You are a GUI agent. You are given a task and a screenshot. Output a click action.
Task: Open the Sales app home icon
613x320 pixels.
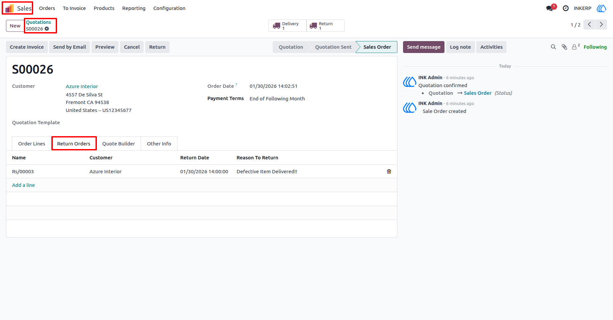click(10, 8)
